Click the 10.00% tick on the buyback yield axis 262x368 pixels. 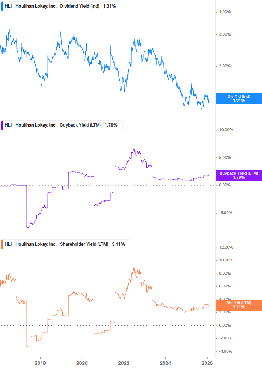pos(226,130)
